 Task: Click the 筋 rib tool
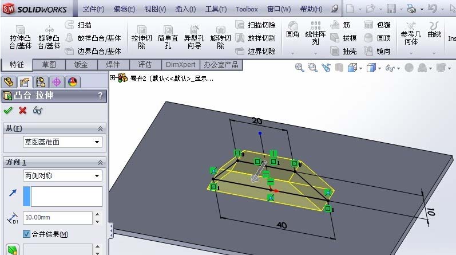click(340, 25)
